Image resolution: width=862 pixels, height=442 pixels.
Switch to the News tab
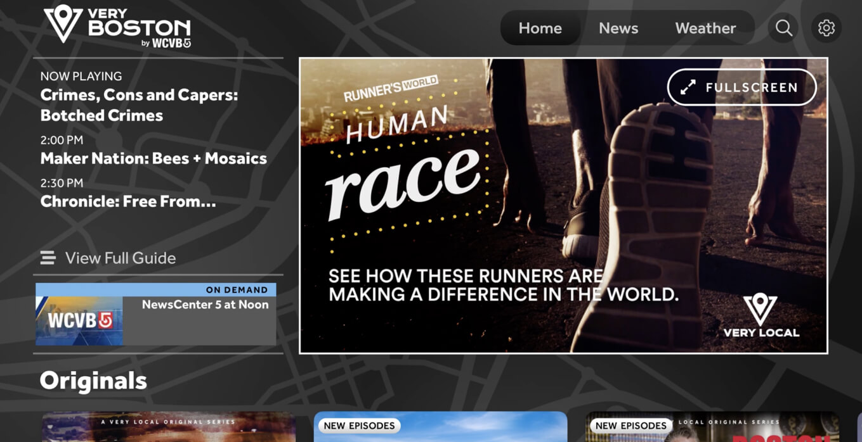(618, 28)
